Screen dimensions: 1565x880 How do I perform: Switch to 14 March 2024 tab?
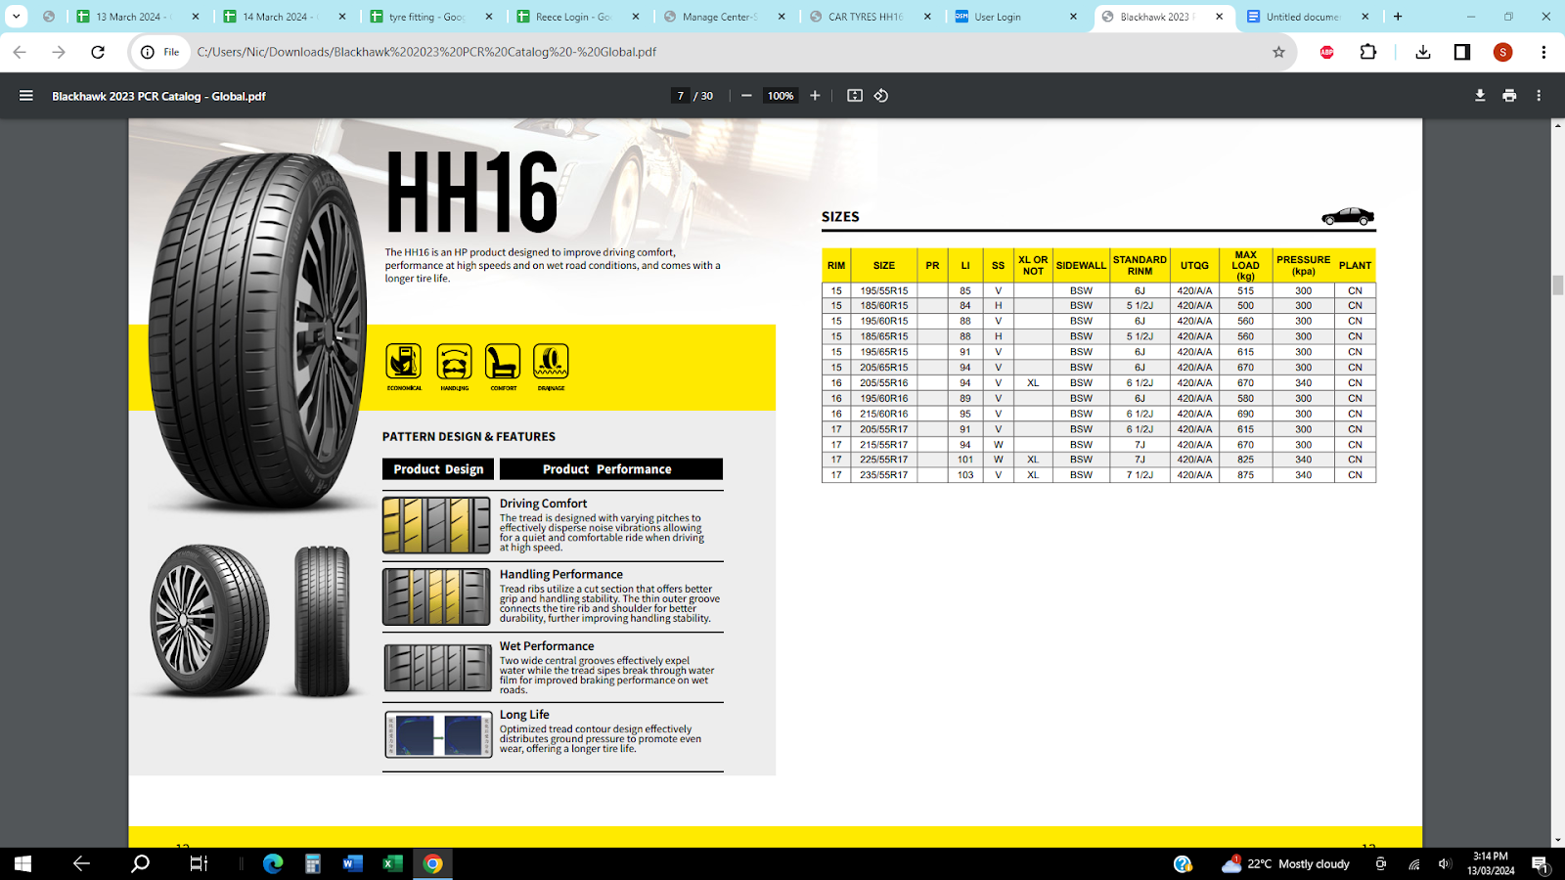(285, 17)
